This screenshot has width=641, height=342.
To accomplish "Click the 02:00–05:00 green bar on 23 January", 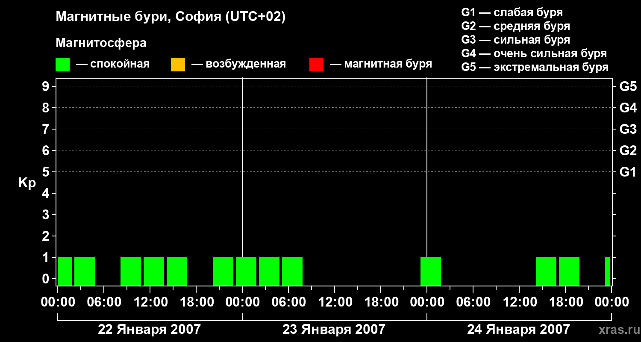I will click(269, 271).
